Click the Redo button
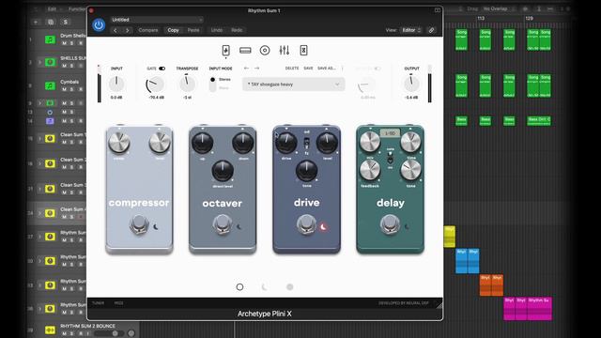The image size is (601, 338). [x=237, y=30]
